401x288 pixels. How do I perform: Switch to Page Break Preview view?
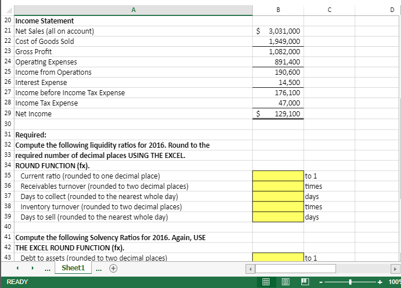tap(305, 282)
